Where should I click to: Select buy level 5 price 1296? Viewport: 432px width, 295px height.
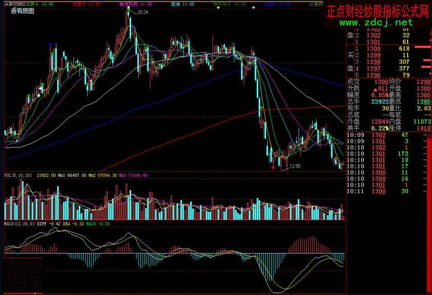tap(374, 75)
